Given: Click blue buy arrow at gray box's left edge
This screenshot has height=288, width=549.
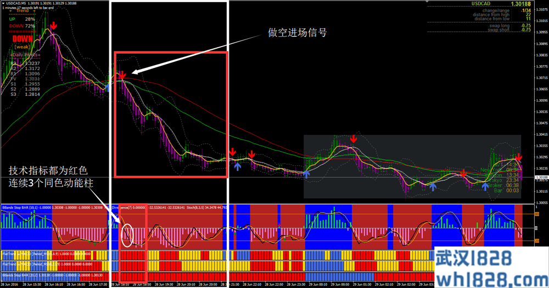Looking at the screenshot, I should click(x=306, y=174).
